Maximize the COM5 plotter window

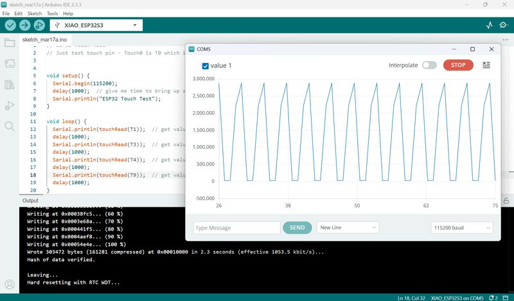(x=472, y=49)
